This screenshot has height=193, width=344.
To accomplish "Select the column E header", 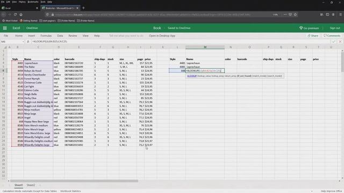I will 79,47.
